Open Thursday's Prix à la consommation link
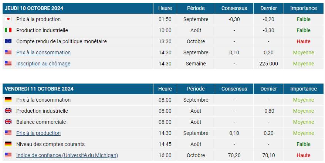The width and height of the screenshot is (325, 163). 43,52
